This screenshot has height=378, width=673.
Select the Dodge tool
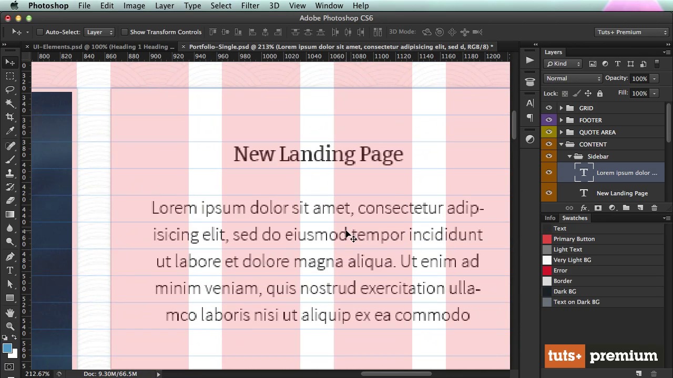10,241
